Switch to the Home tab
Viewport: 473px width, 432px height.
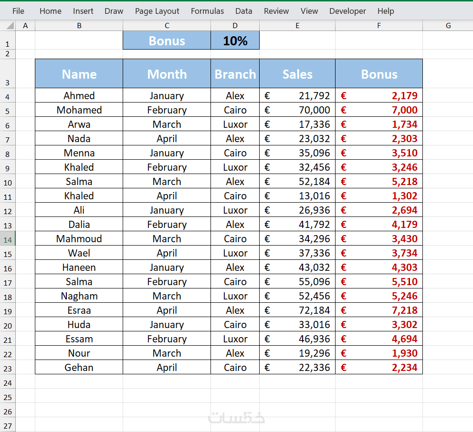tap(50, 11)
